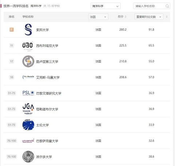The width and height of the screenshot is (175, 166).
Task: Click the UBO university logo
Action: pos(28,46)
